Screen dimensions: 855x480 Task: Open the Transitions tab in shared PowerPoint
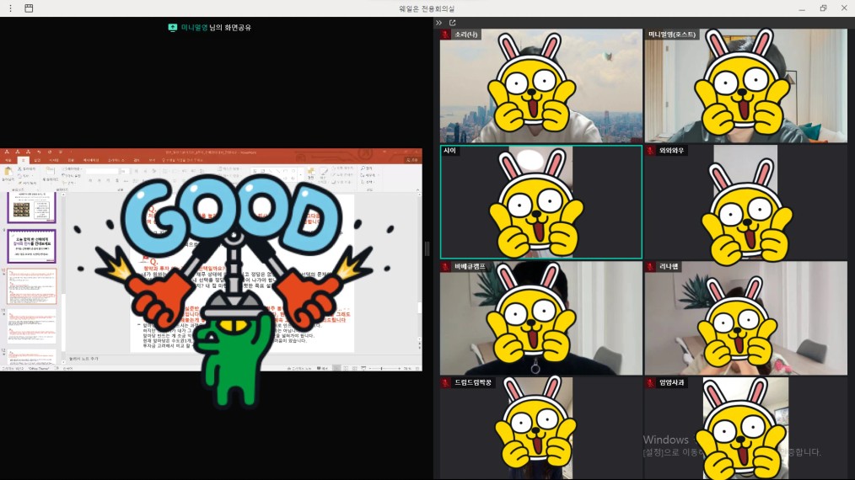pyautogui.click(x=70, y=160)
